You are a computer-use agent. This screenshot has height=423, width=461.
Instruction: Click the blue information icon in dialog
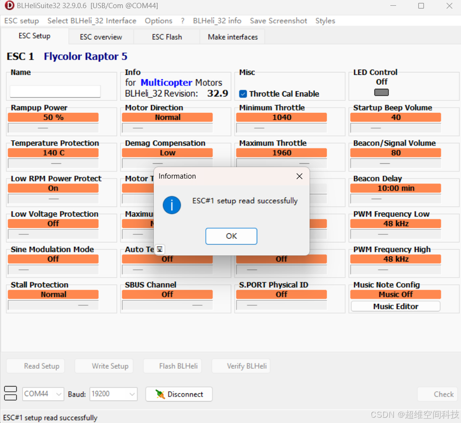coord(172,205)
